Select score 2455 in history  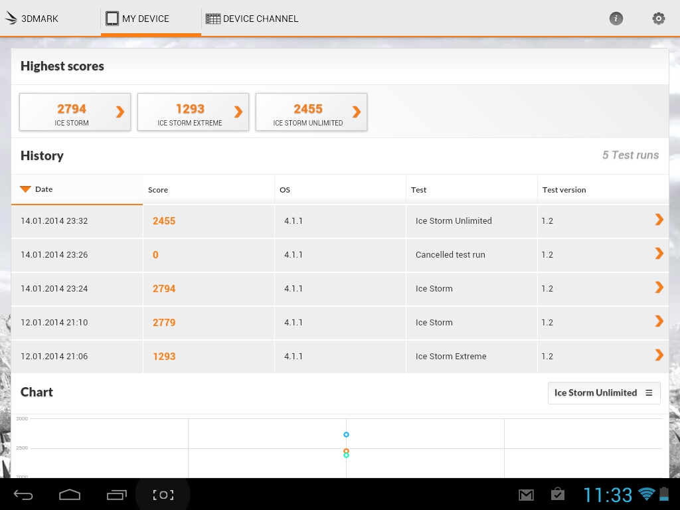tap(164, 221)
